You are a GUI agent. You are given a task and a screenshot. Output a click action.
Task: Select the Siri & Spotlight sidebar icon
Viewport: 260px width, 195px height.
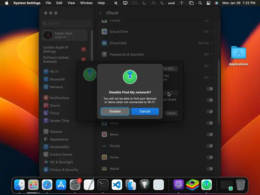(46, 162)
